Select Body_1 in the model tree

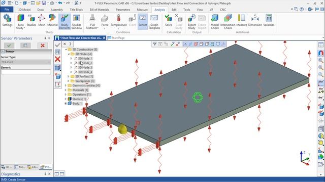click(x=77, y=104)
